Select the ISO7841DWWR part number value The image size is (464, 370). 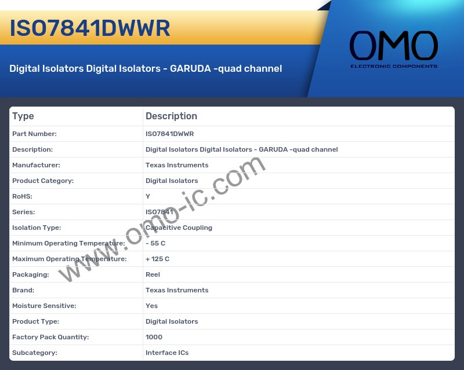171,134
